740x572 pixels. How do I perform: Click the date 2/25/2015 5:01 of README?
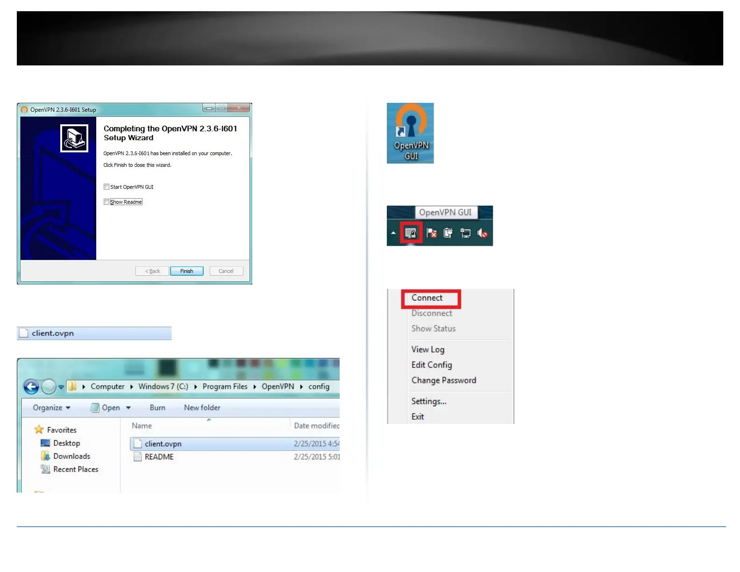(317, 457)
